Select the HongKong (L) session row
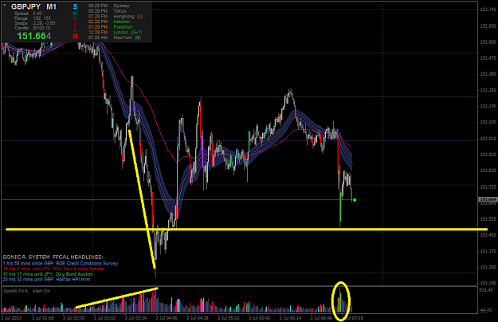Screen dimensions: 498x322 point(116,16)
